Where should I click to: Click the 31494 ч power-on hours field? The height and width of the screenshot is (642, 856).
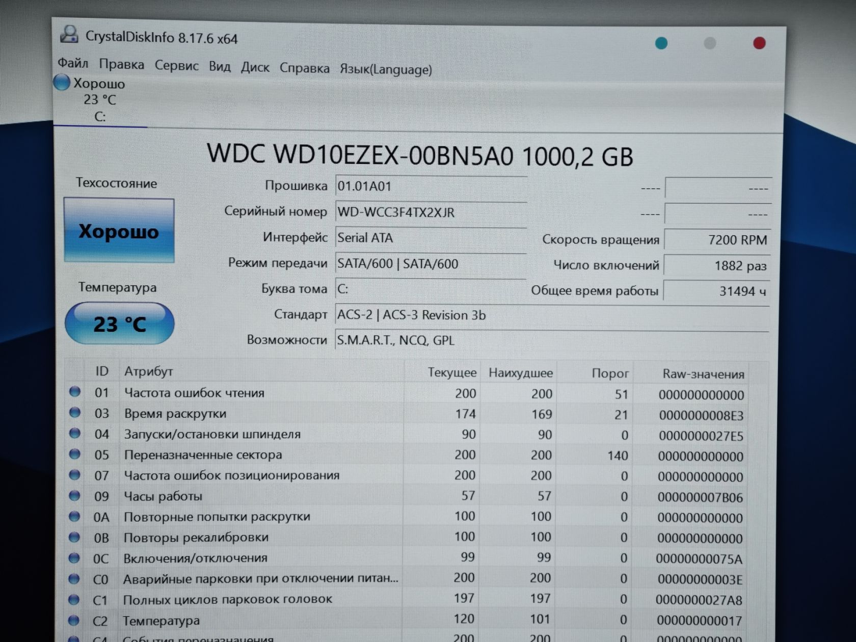pyautogui.click(x=716, y=291)
